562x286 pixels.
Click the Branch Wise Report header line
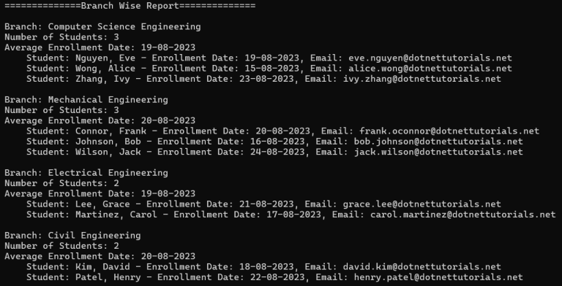(130, 6)
